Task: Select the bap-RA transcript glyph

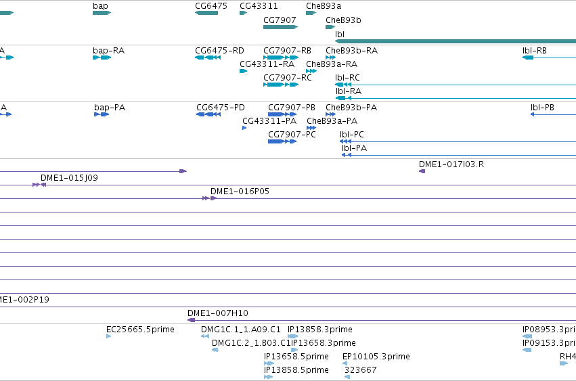Action: pyautogui.click(x=102, y=58)
